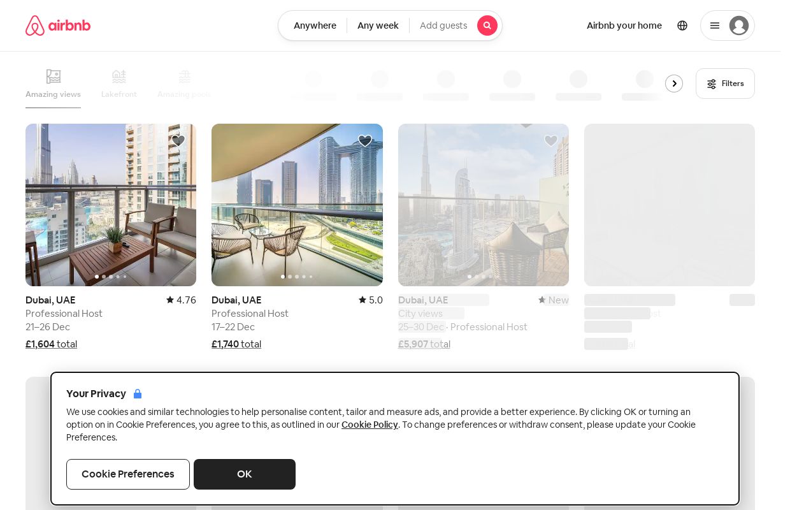Viewport: 790px width, 510px height.
Task: Accept cookies with the OK button
Action: (x=245, y=474)
